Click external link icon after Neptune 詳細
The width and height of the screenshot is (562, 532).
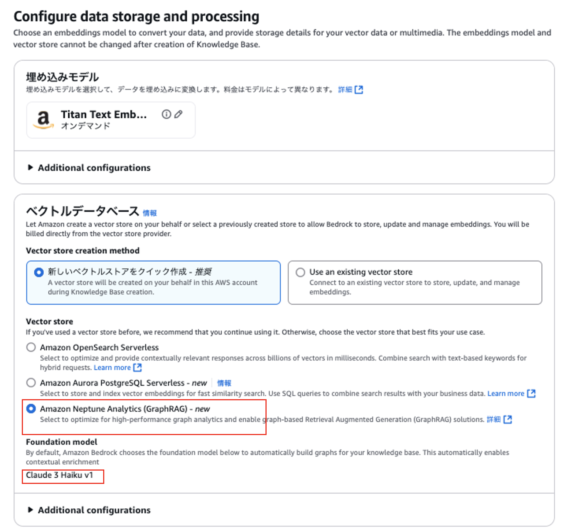[x=508, y=419]
